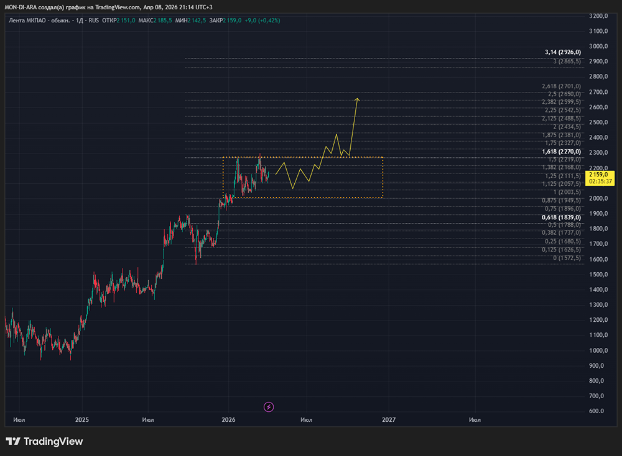Click the yellow forecast arrow tip
Image resolution: width=622 pixels, height=456 pixels.
(358, 99)
